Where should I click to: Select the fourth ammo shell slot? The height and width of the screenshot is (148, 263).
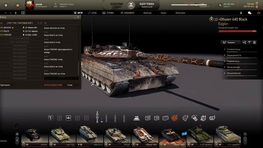pos(124,118)
